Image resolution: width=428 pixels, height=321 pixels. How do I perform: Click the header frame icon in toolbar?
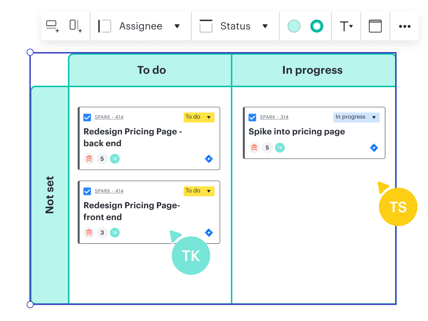pos(375,26)
